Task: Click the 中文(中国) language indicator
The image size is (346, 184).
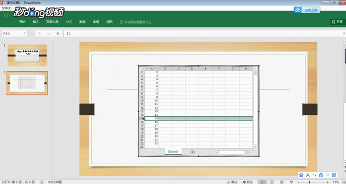Action: (55, 182)
